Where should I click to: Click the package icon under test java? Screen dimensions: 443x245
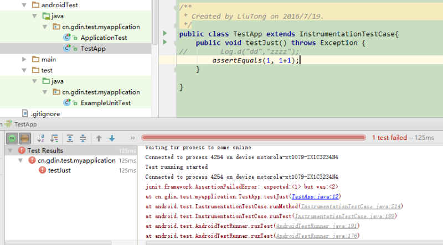[56, 92]
